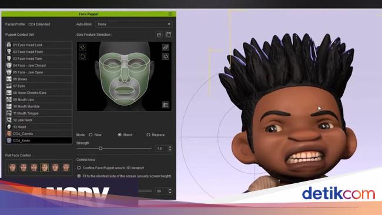Select the CC4_Camila puppet profile
The image size is (382, 215).
tap(39, 134)
